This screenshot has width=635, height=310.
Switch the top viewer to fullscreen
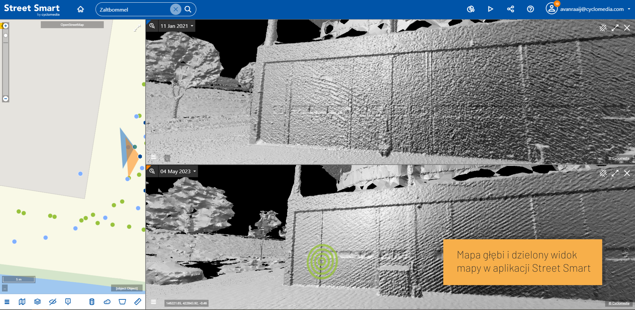coord(615,28)
